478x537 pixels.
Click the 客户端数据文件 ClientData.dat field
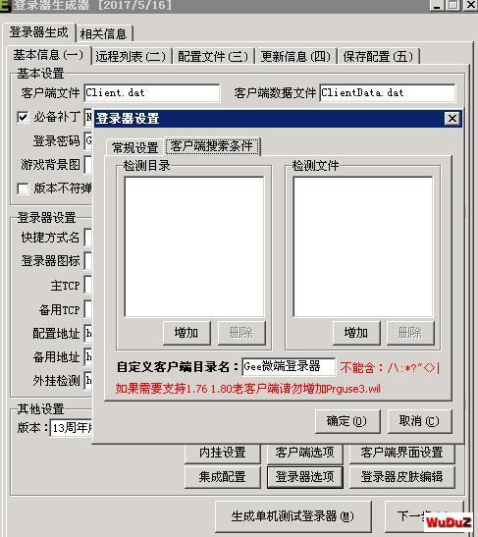[x=388, y=93]
